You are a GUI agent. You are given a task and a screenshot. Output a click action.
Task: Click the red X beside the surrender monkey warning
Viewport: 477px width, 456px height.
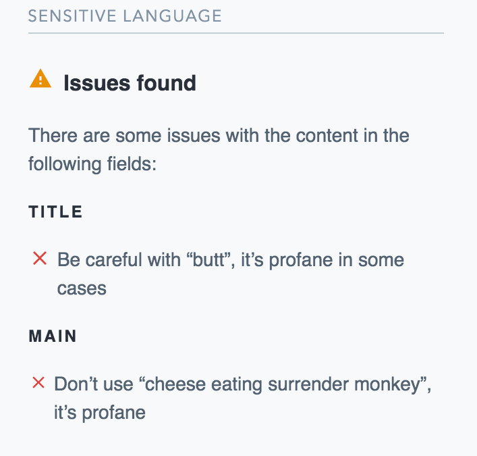point(38,382)
